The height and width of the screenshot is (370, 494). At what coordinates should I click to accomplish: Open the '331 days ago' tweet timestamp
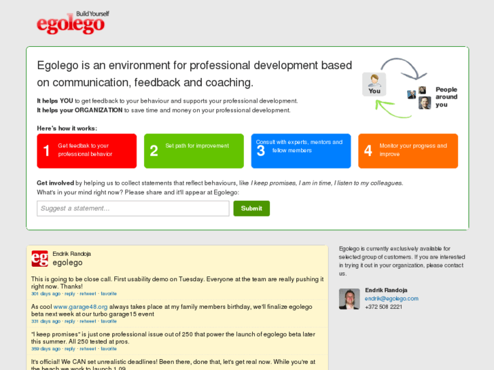(x=46, y=322)
